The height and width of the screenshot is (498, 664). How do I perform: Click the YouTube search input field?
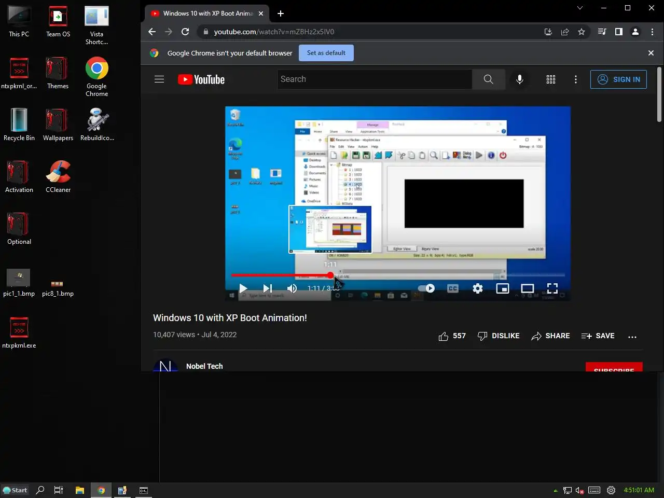pyautogui.click(x=375, y=79)
